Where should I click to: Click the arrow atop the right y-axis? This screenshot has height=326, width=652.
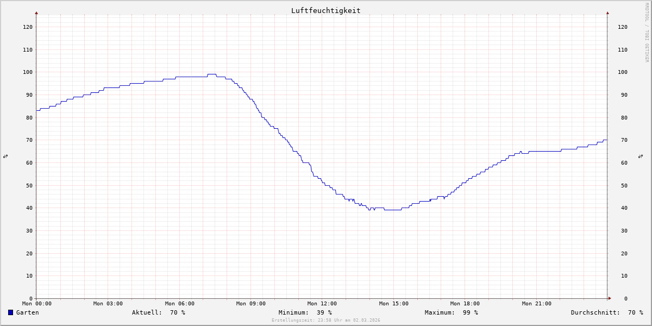pos(607,12)
